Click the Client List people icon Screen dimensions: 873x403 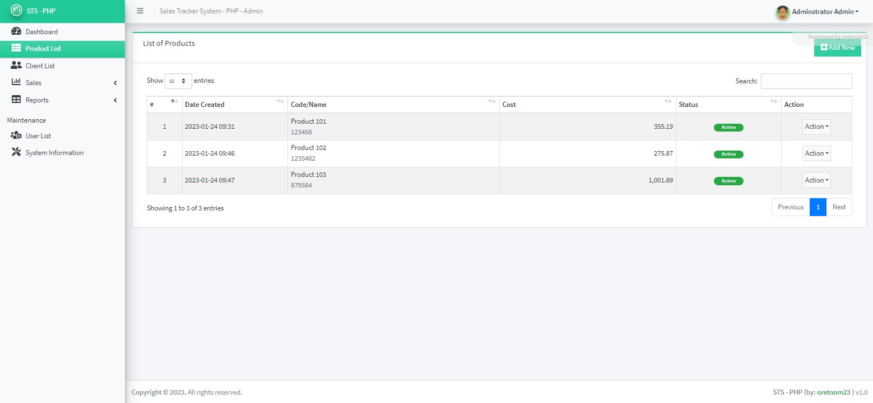tap(16, 65)
